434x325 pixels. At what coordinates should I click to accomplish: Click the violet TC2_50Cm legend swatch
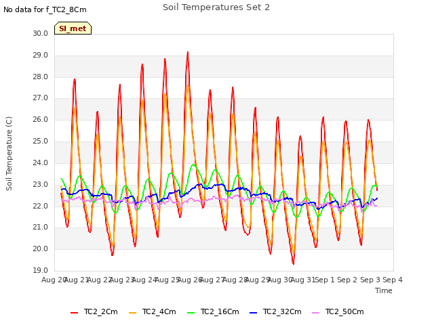pyautogui.click(x=316, y=313)
